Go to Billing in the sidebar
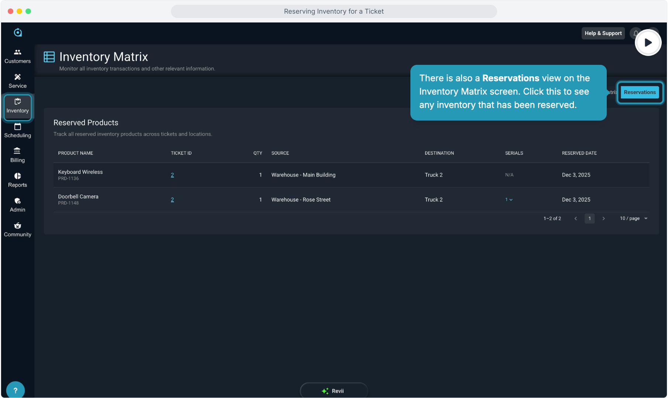The height and width of the screenshot is (398, 668). pyautogui.click(x=17, y=156)
